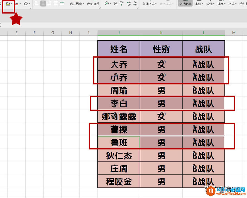Select column F header
This screenshot has height=198, width=247.
click(x=35, y=33)
